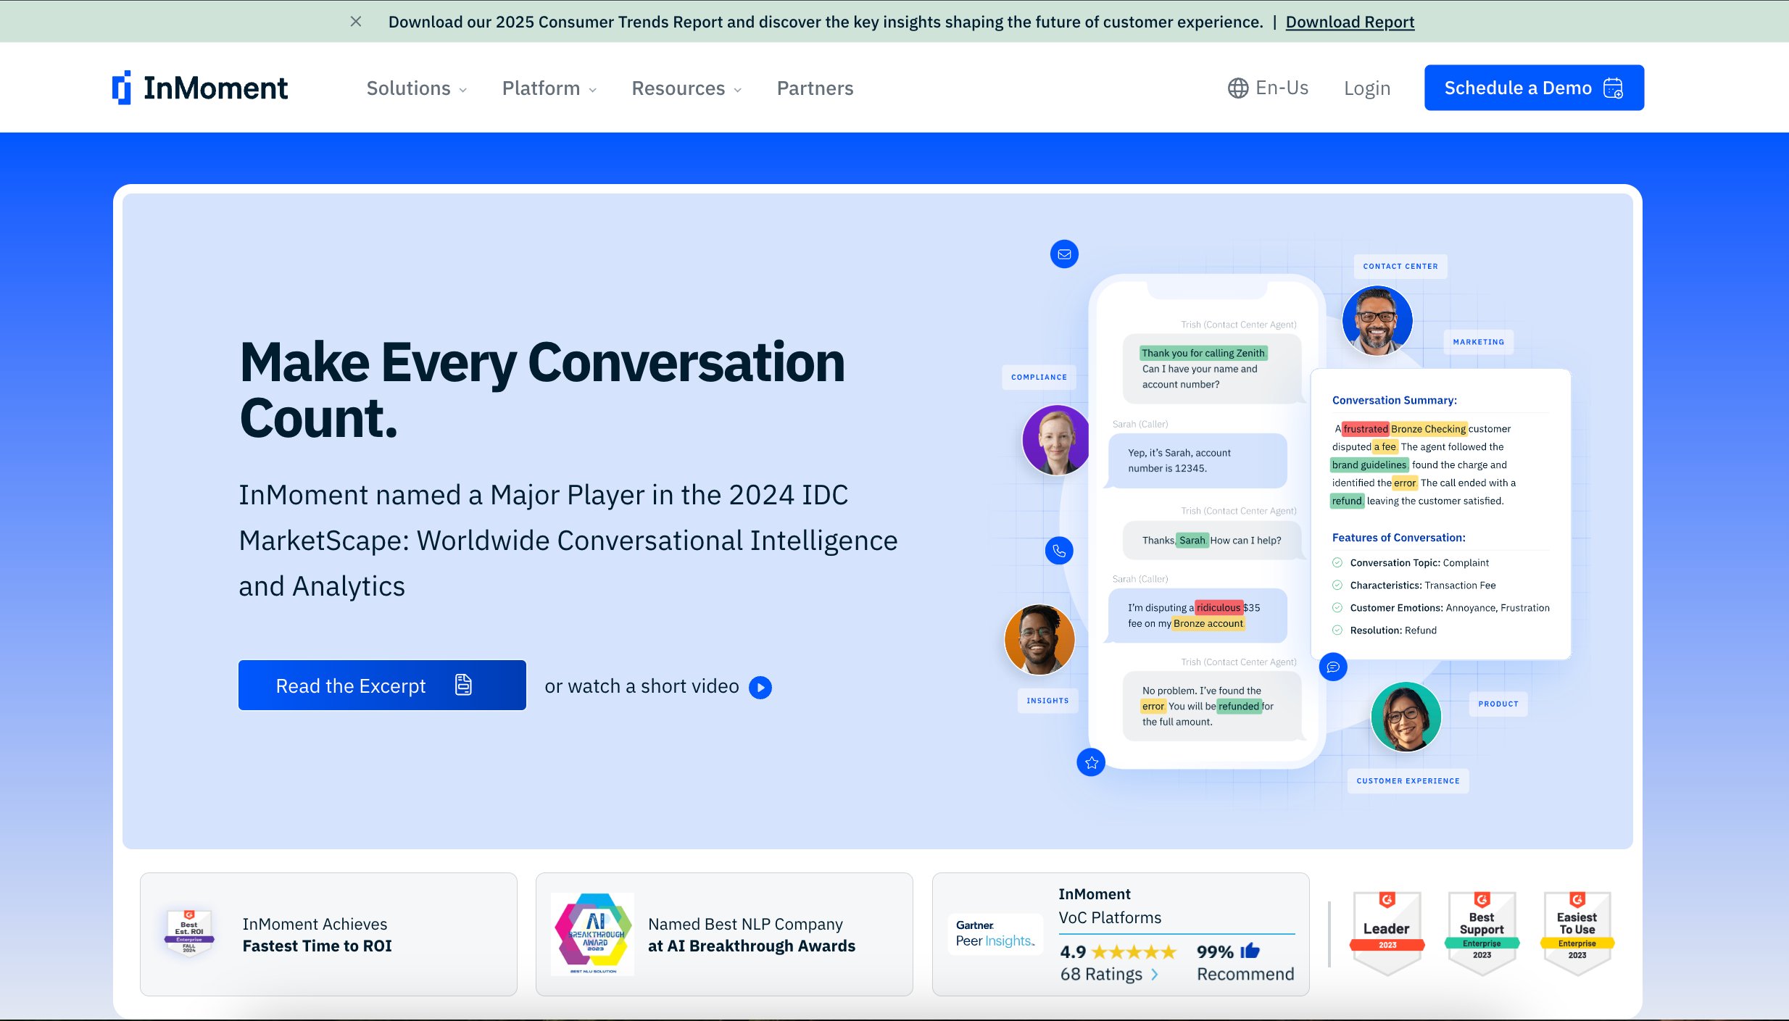Open the Platform dropdown menu
This screenshot has height=1021, width=1789.
(x=549, y=88)
